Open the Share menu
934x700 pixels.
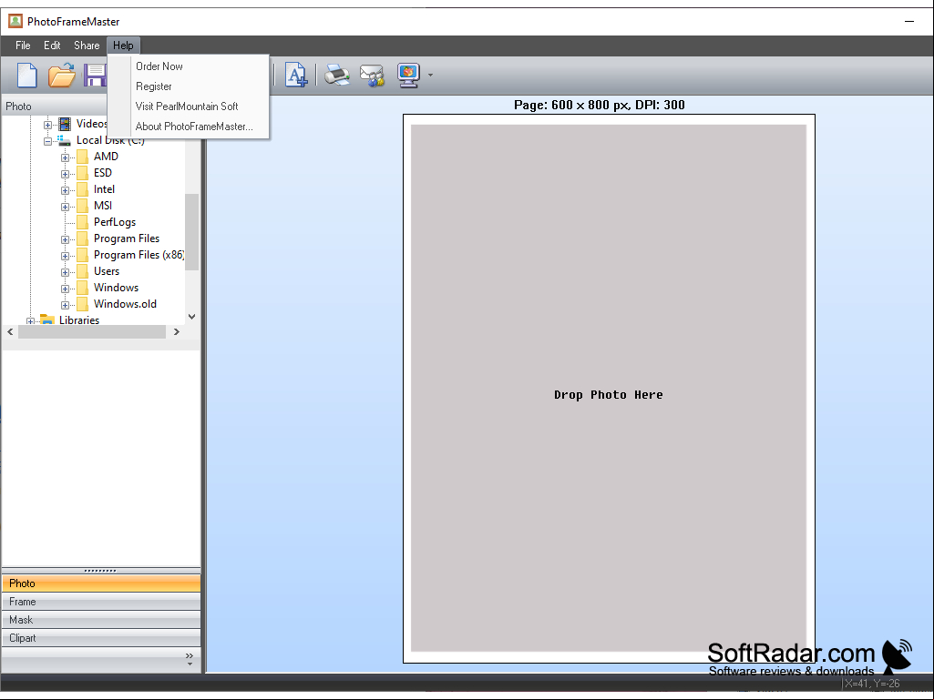[87, 46]
